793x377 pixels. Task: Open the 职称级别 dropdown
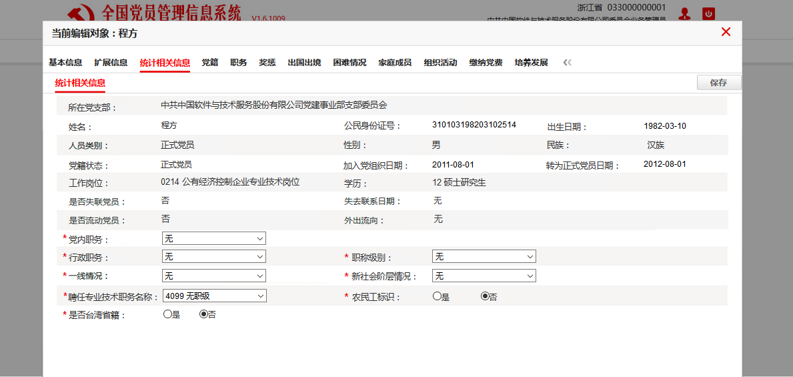[484, 256]
